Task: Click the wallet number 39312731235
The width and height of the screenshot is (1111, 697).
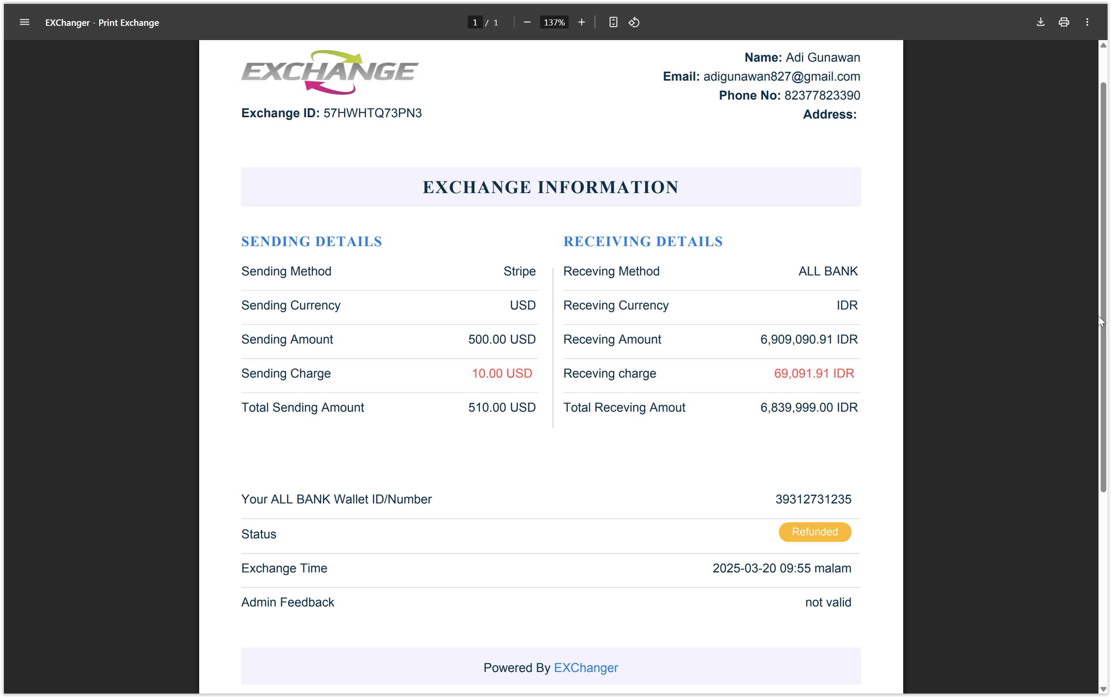Action: coord(813,499)
